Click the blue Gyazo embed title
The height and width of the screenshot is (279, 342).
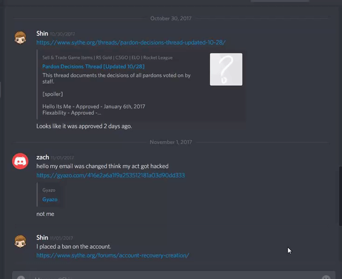coord(50,199)
